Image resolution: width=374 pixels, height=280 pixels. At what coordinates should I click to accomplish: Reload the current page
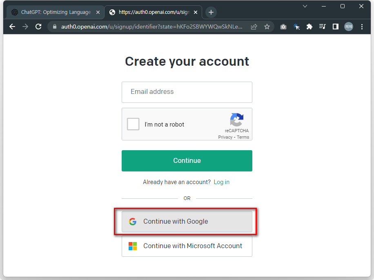tap(38, 27)
